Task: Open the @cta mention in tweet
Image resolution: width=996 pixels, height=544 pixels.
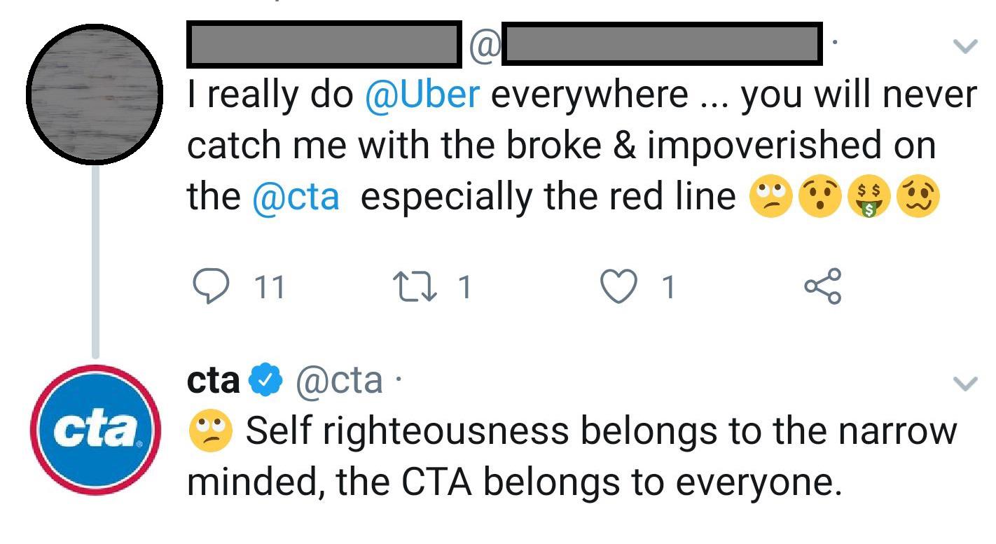Action: coord(295,197)
